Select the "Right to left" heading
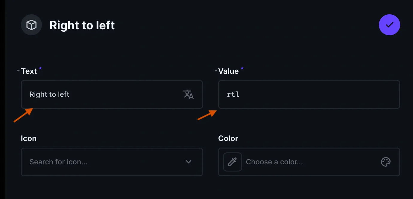 [x=82, y=25]
